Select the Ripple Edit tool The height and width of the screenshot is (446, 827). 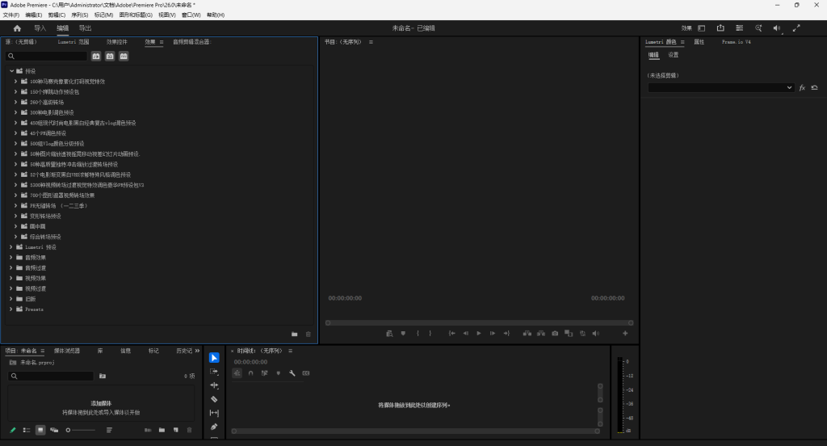tap(214, 385)
